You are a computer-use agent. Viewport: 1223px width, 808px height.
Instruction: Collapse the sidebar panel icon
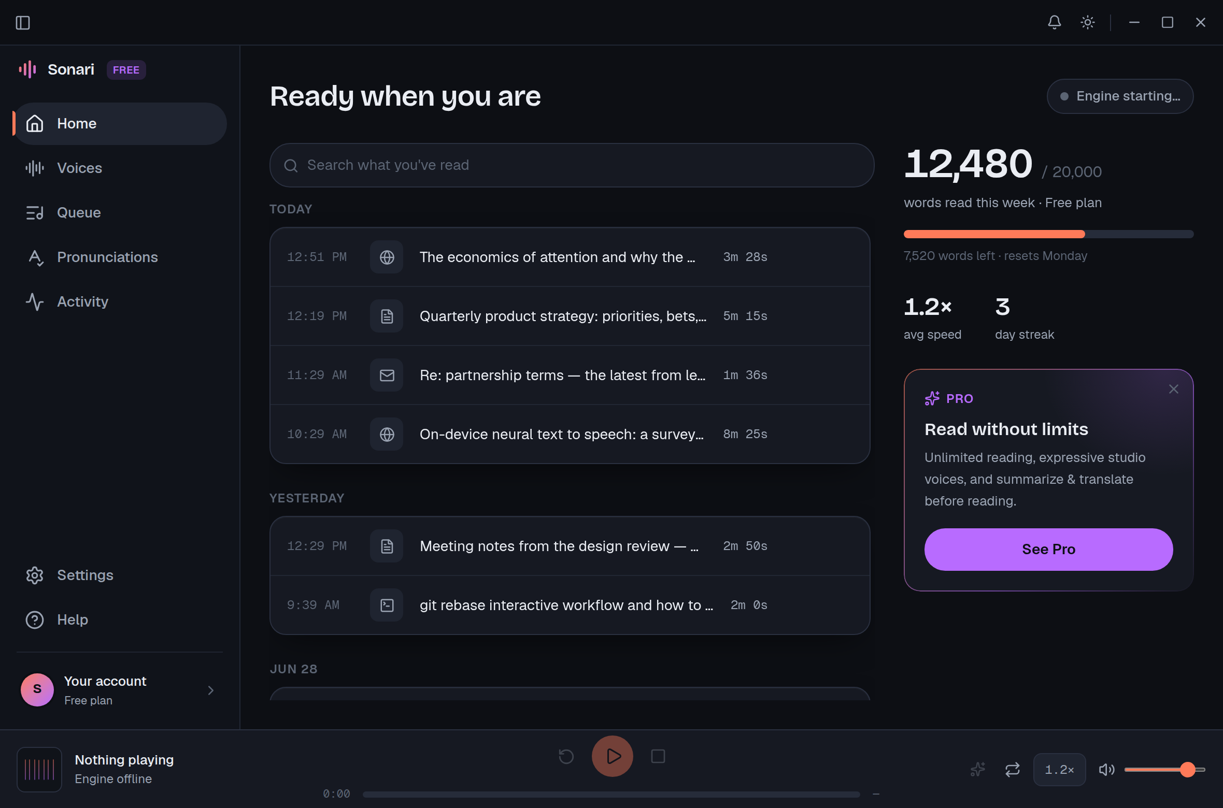[x=23, y=22]
